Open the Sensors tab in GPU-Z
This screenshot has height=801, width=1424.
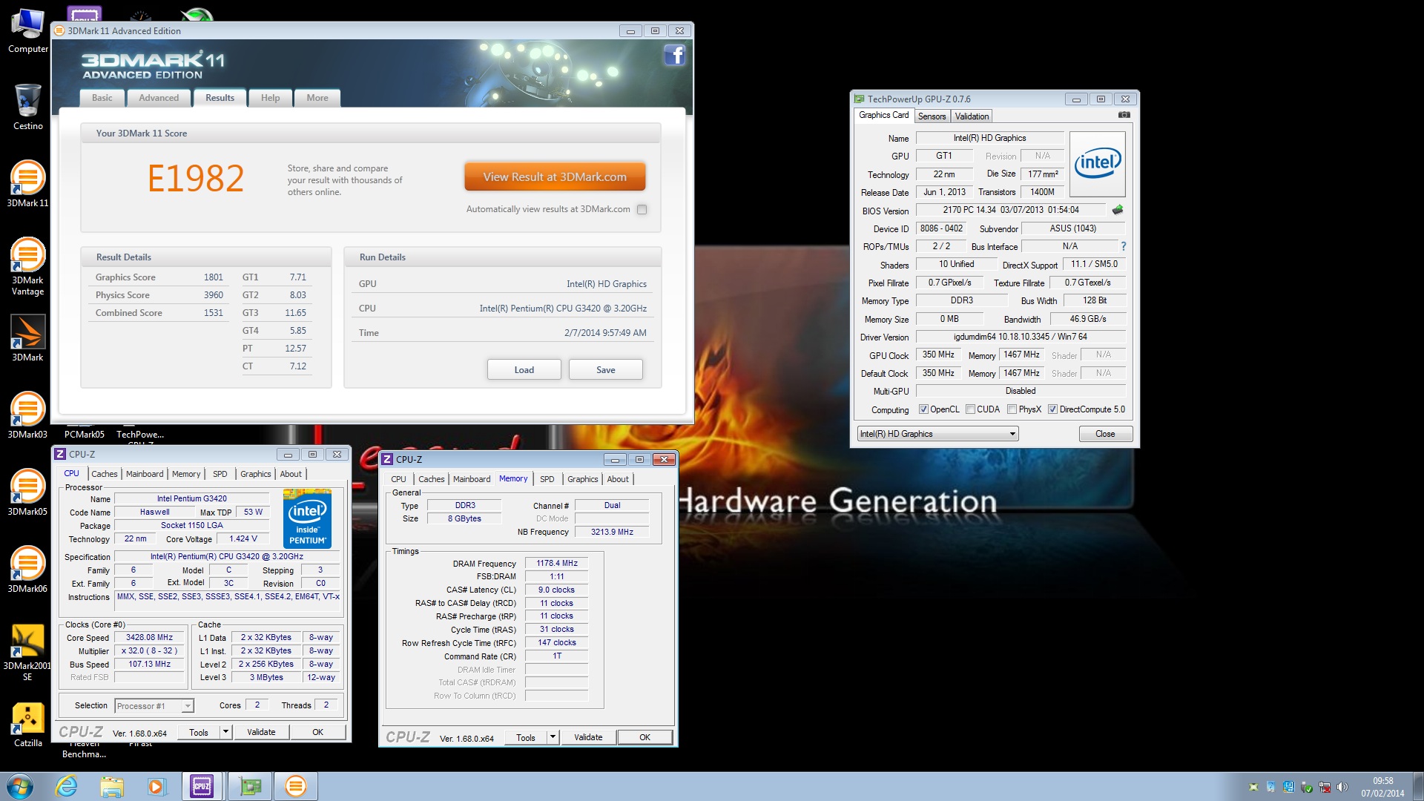[x=932, y=116]
